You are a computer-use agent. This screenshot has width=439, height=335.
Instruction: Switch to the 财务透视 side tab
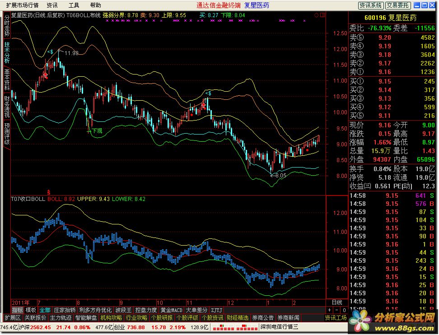7,107
